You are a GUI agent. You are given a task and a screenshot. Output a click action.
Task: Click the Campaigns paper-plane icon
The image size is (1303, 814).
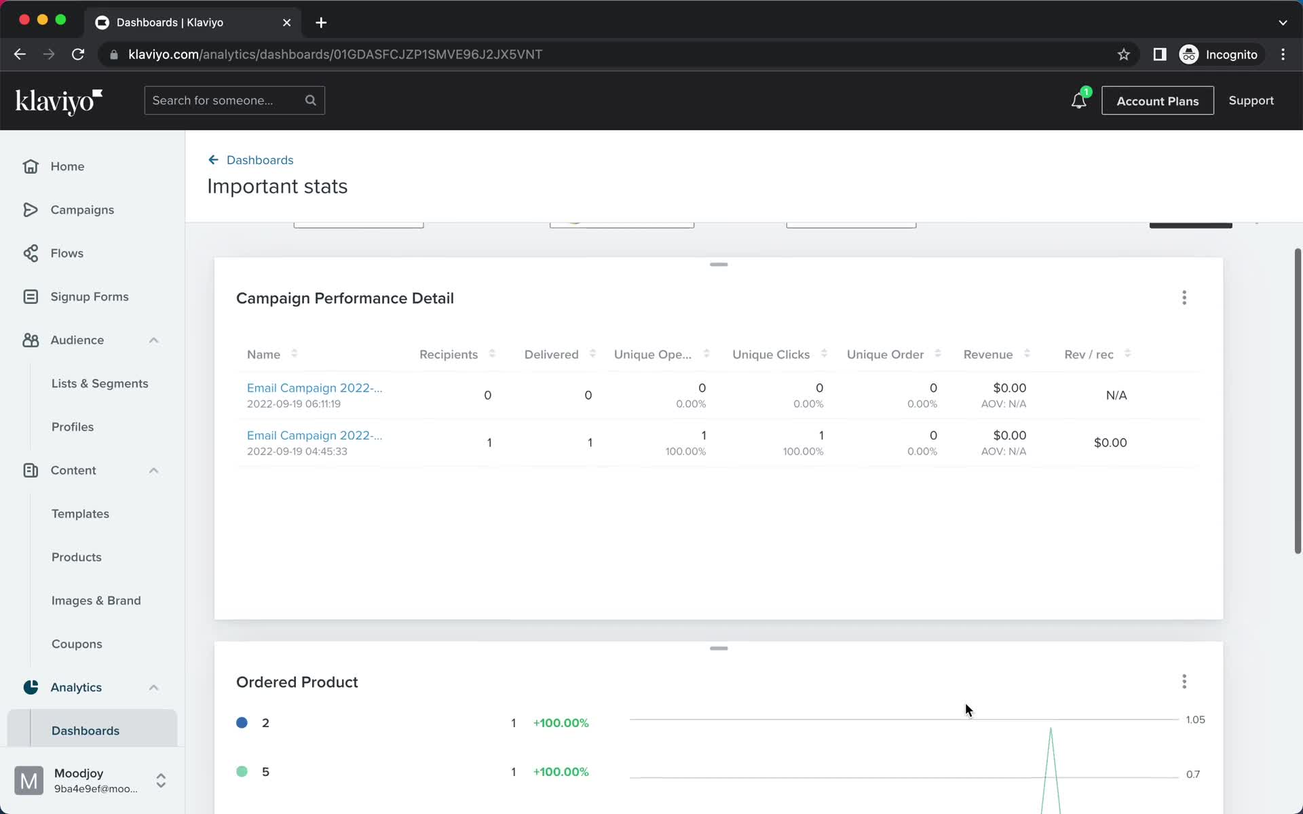pyautogui.click(x=31, y=210)
